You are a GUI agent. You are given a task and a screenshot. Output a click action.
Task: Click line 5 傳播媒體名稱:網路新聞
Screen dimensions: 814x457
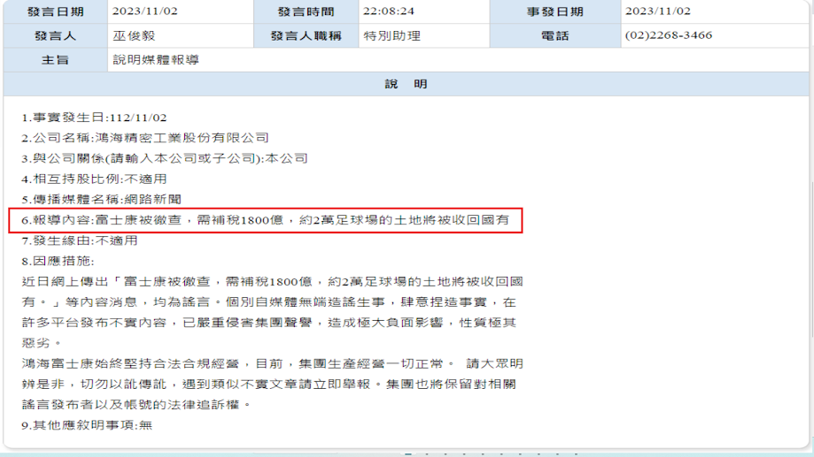pyautogui.click(x=101, y=200)
